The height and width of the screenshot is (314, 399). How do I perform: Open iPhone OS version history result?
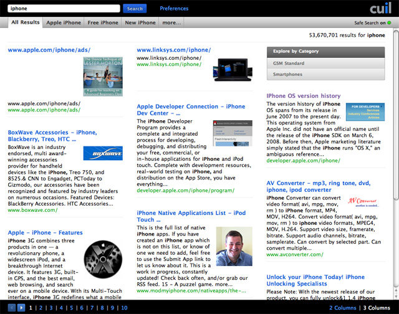[x=304, y=96]
